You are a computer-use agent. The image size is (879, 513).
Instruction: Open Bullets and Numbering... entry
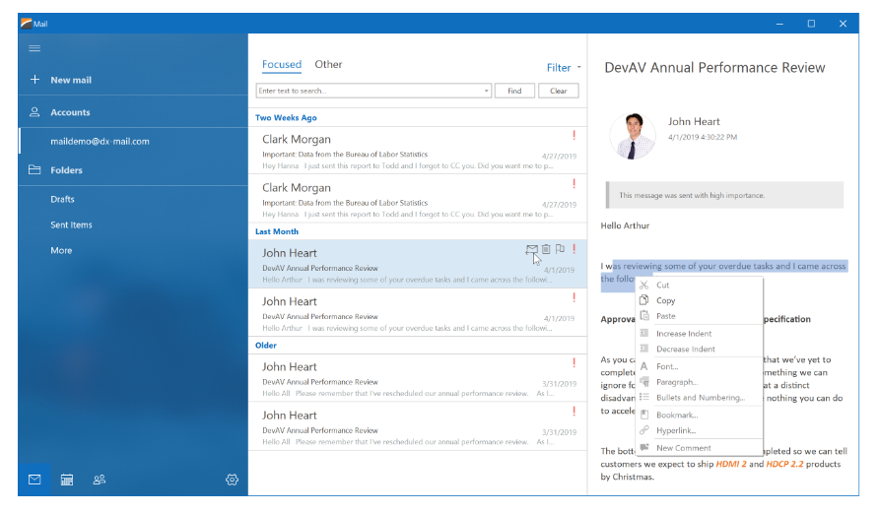[x=700, y=398]
